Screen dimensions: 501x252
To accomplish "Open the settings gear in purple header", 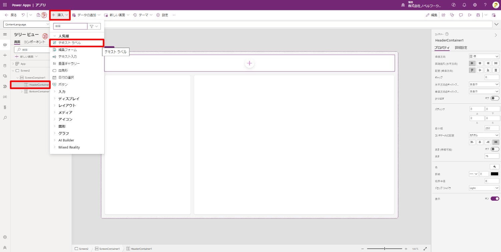I will click(475, 5).
